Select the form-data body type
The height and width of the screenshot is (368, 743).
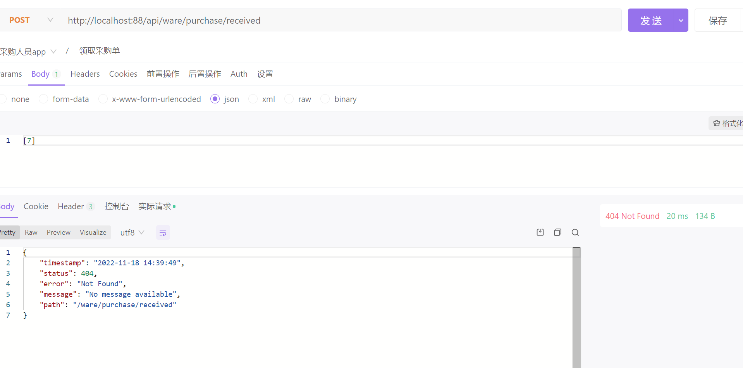64,99
